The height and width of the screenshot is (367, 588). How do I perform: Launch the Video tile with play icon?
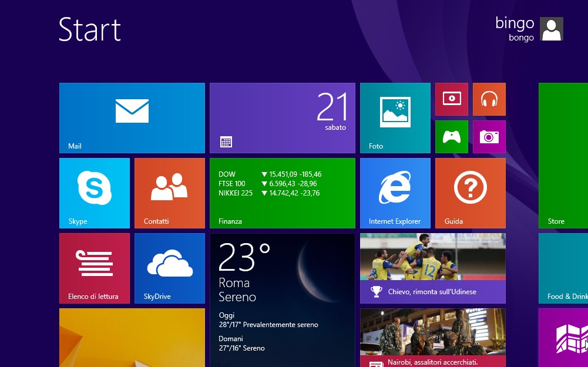point(452,99)
